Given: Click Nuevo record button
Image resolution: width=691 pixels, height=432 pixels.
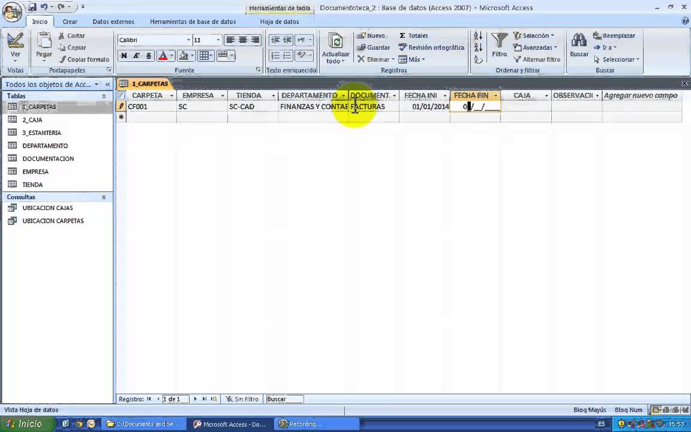Looking at the screenshot, I should point(371,35).
